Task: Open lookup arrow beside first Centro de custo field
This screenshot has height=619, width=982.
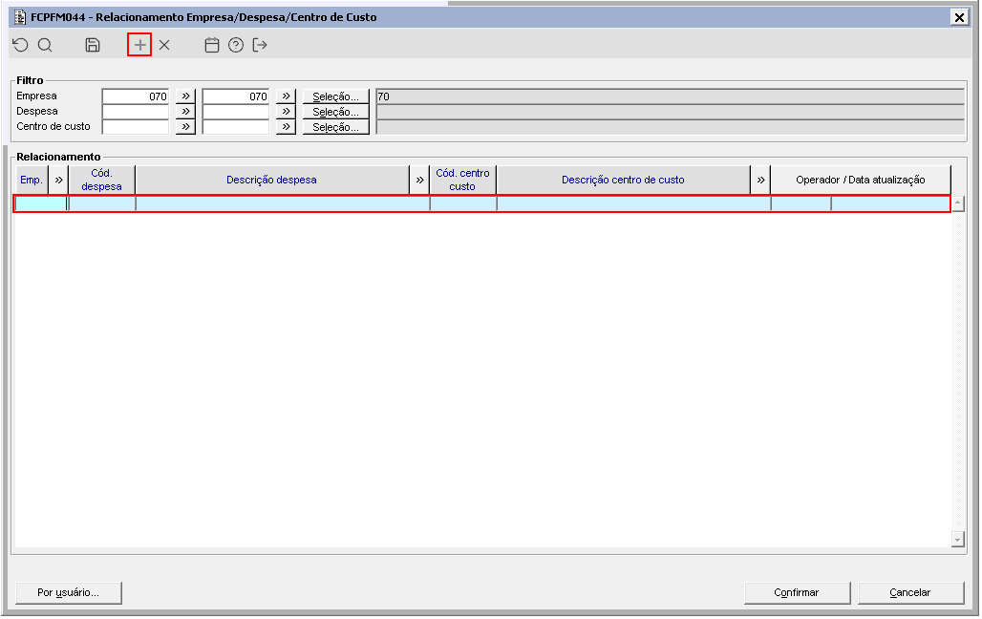Action: pos(185,127)
